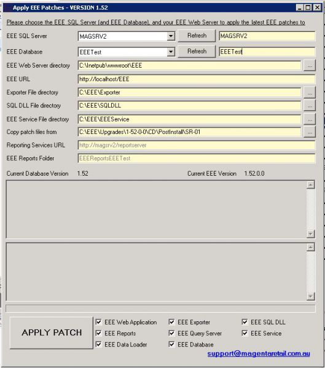This screenshot has height=368, width=325.
Task: Browse for SQL DLL File directory
Action: click(310, 106)
